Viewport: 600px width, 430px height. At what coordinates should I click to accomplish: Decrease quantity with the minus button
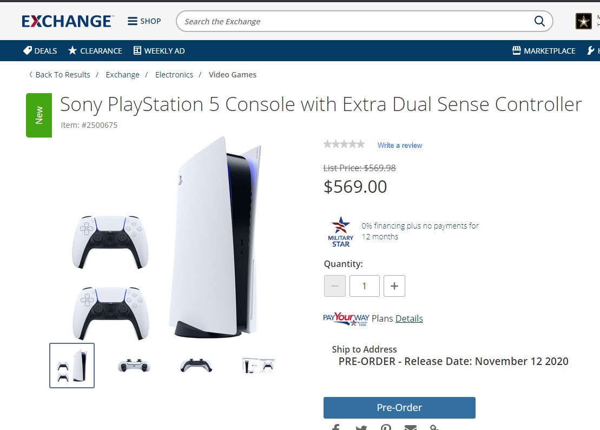(335, 285)
